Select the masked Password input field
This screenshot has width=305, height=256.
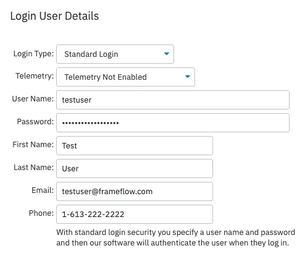(x=173, y=122)
